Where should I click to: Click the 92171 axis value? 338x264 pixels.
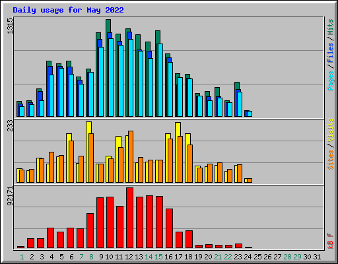coord(10,196)
